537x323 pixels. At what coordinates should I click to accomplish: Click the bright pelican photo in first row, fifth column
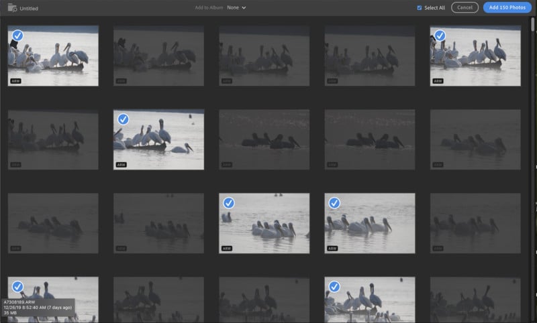475,56
